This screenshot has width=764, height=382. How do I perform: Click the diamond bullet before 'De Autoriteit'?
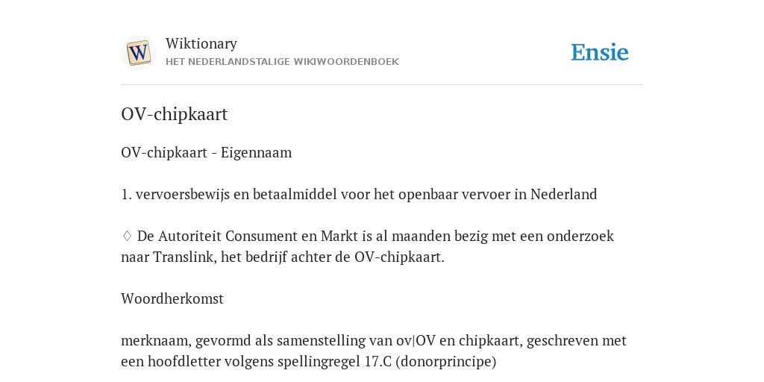pos(127,237)
